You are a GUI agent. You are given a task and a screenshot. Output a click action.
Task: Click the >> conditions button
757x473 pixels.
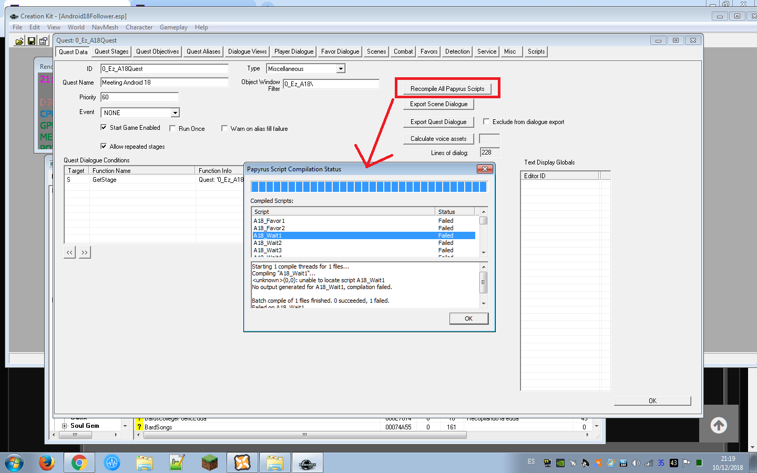84,252
